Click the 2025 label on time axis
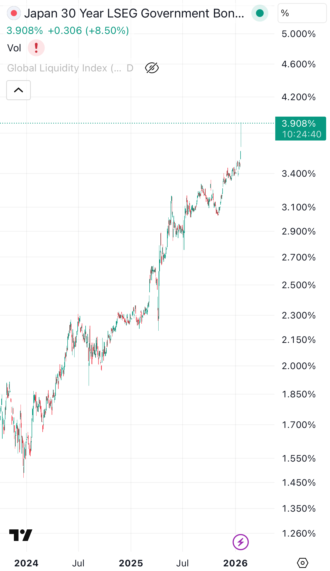Image resolution: width=330 pixels, height=571 pixels. pos(131,563)
